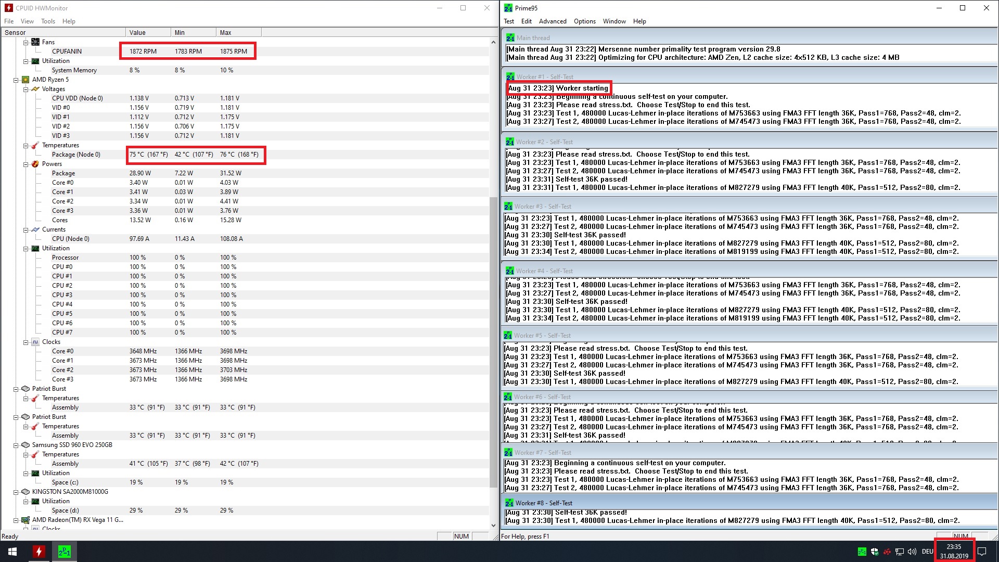
Task: Click the HWMonitor taskbar icon
Action: click(39, 552)
